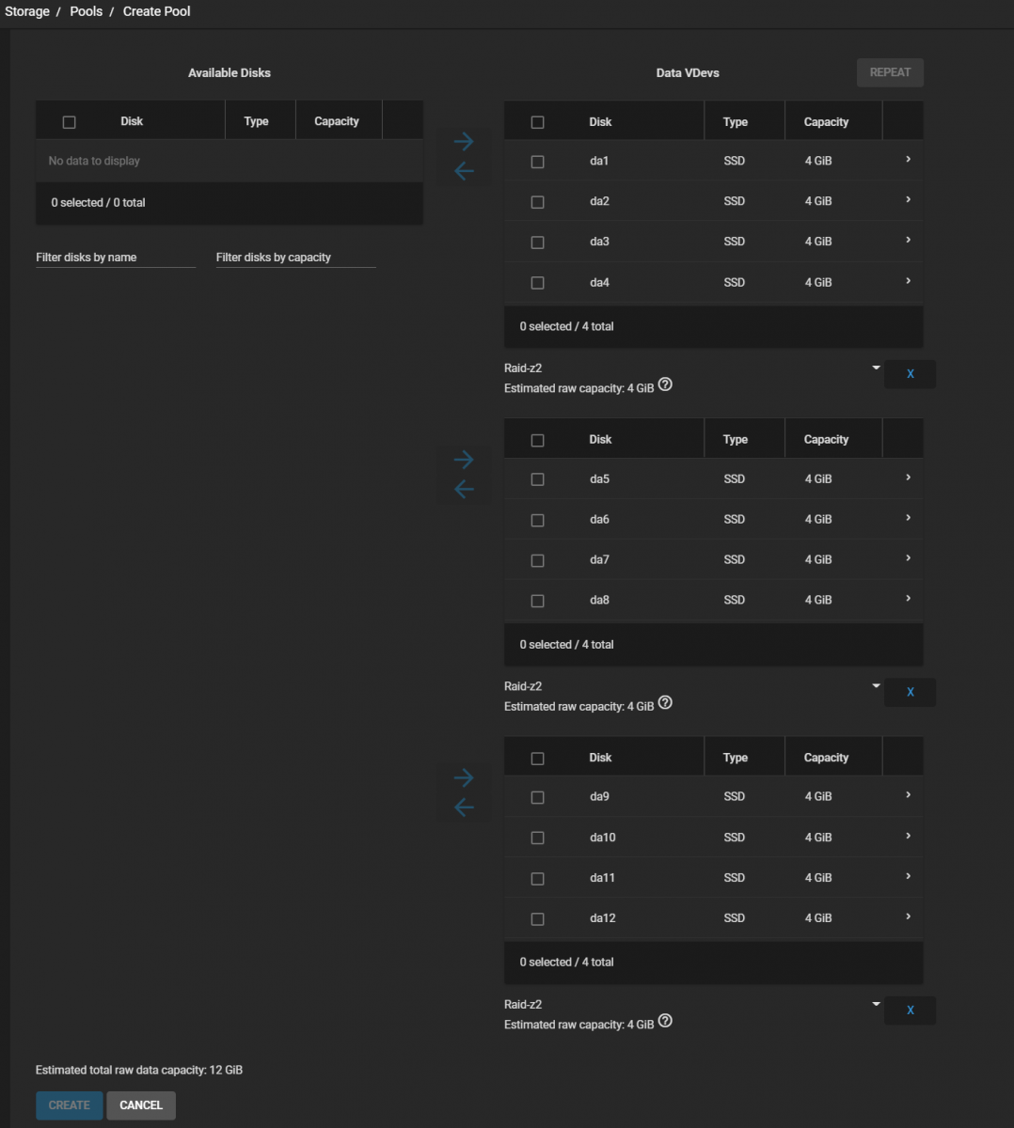This screenshot has height=1128, width=1014.
Task: Expand details chevron for da8
Action: click(908, 599)
